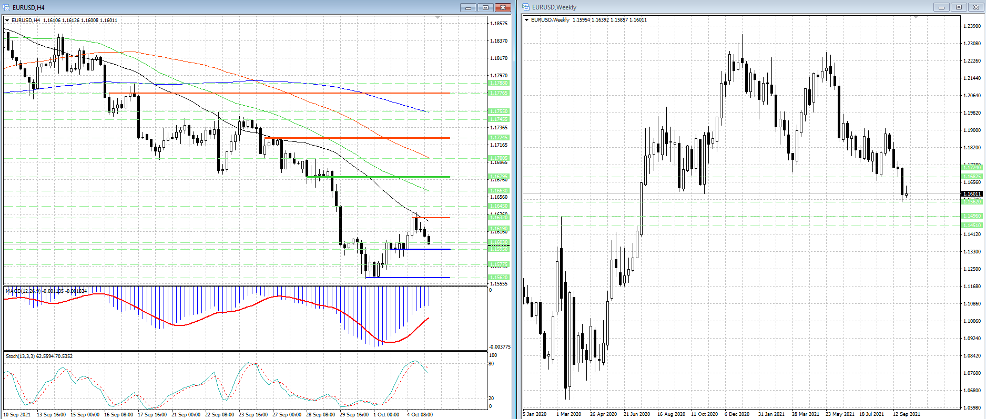
Task: Click the 1.17245 price label on H4 chart
Action: 499,138
